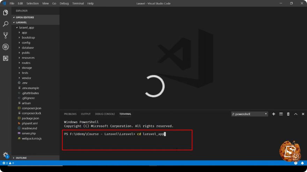Maximize panel with the up chevron

click(295, 114)
